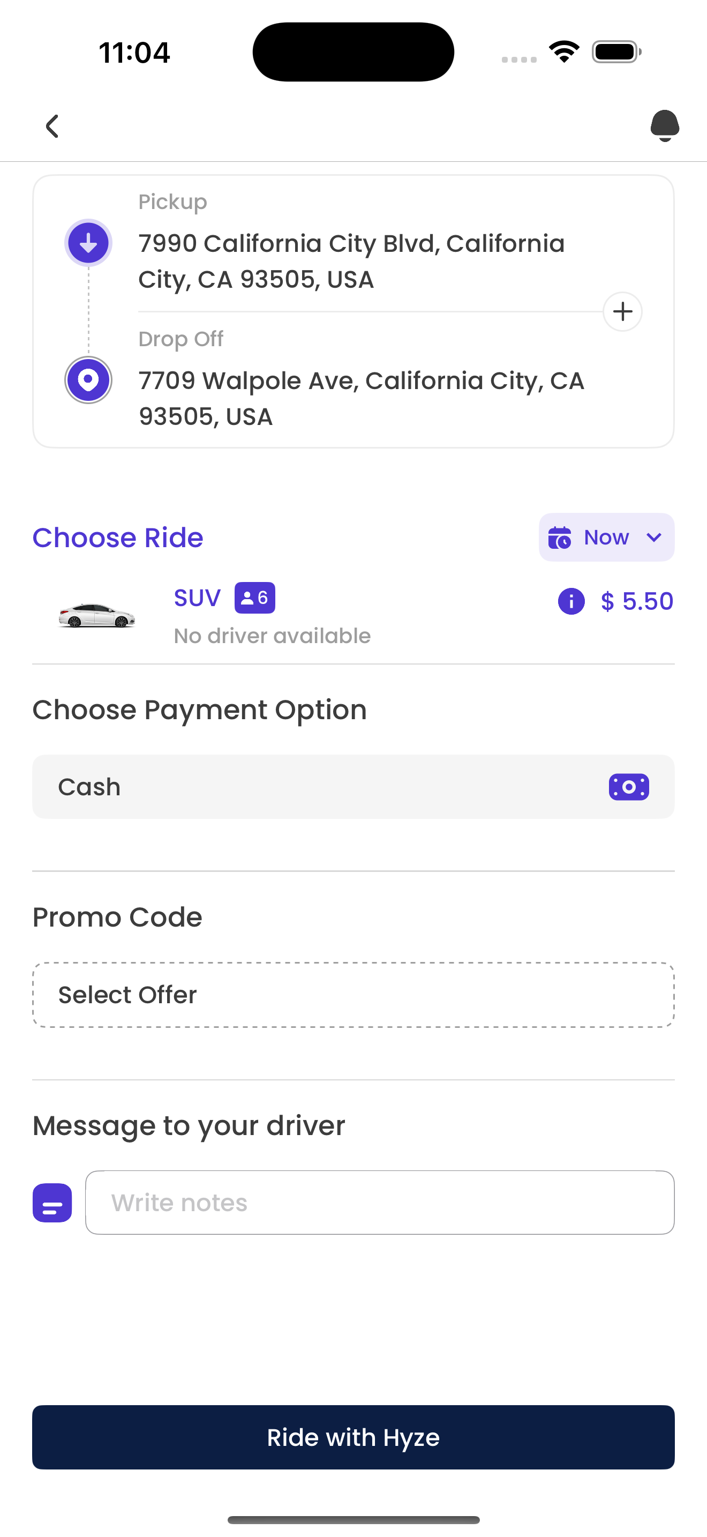The height and width of the screenshot is (1537, 707).
Task: Expand the Now schedule dropdown chevron
Action: (x=654, y=538)
